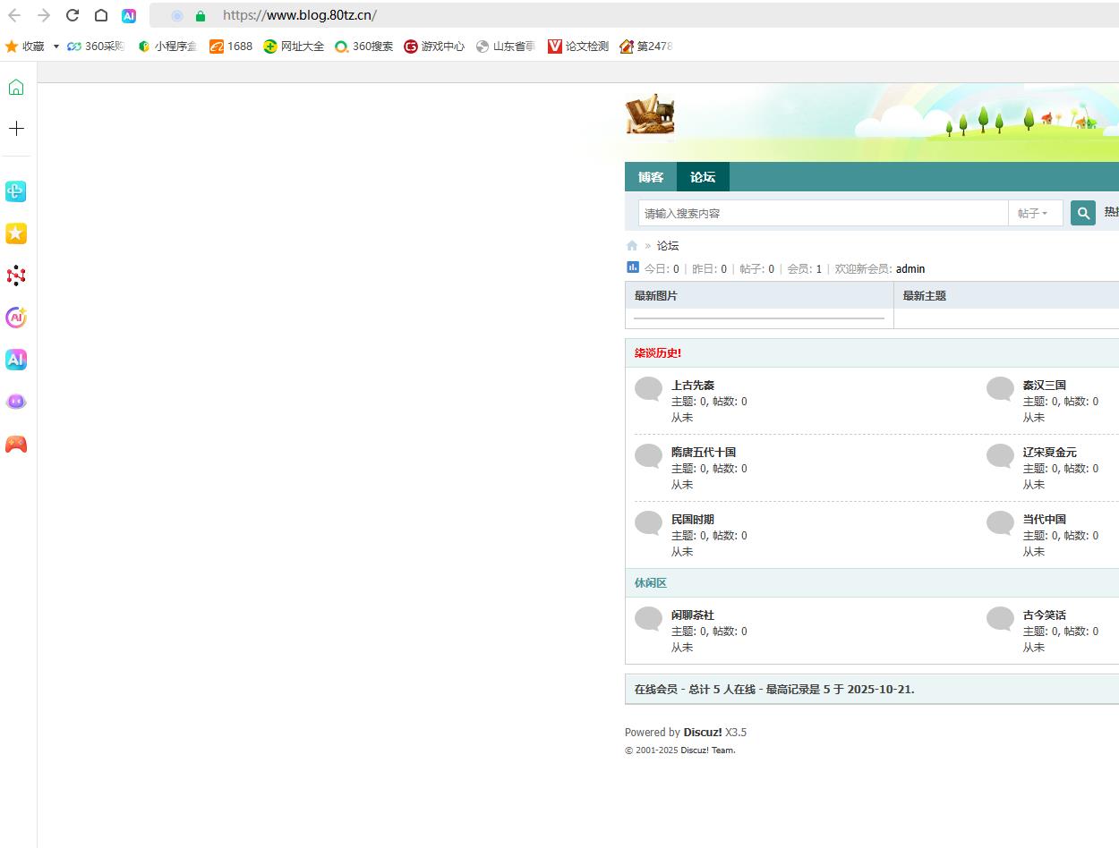The height and width of the screenshot is (848, 1119).
Task: Open the AI assistant icon beside address bar
Action: (x=129, y=15)
